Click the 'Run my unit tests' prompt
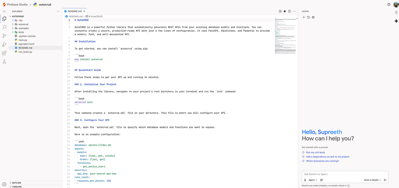This screenshot has height=188, width=399. pos(315,152)
